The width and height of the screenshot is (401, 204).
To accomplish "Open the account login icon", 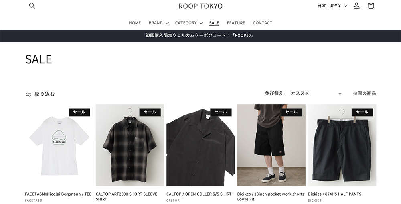I will 356,6.
